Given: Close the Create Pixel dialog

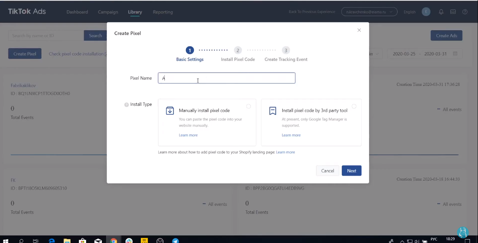Looking at the screenshot, I should [x=359, y=30].
